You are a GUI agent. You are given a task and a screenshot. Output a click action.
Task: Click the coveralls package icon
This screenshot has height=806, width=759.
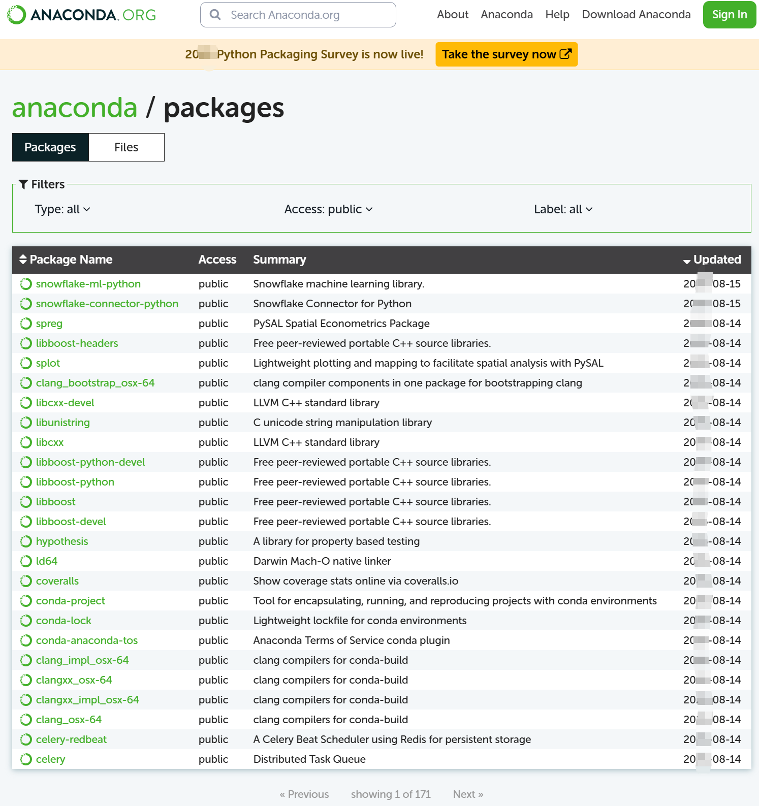click(x=26, y=581)
